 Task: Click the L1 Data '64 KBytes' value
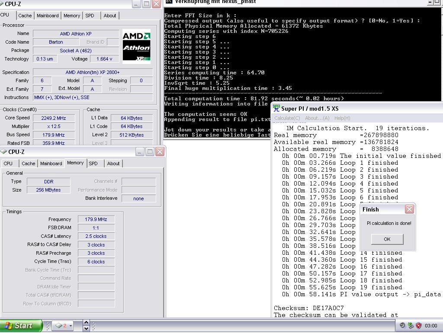click(132, 118)
